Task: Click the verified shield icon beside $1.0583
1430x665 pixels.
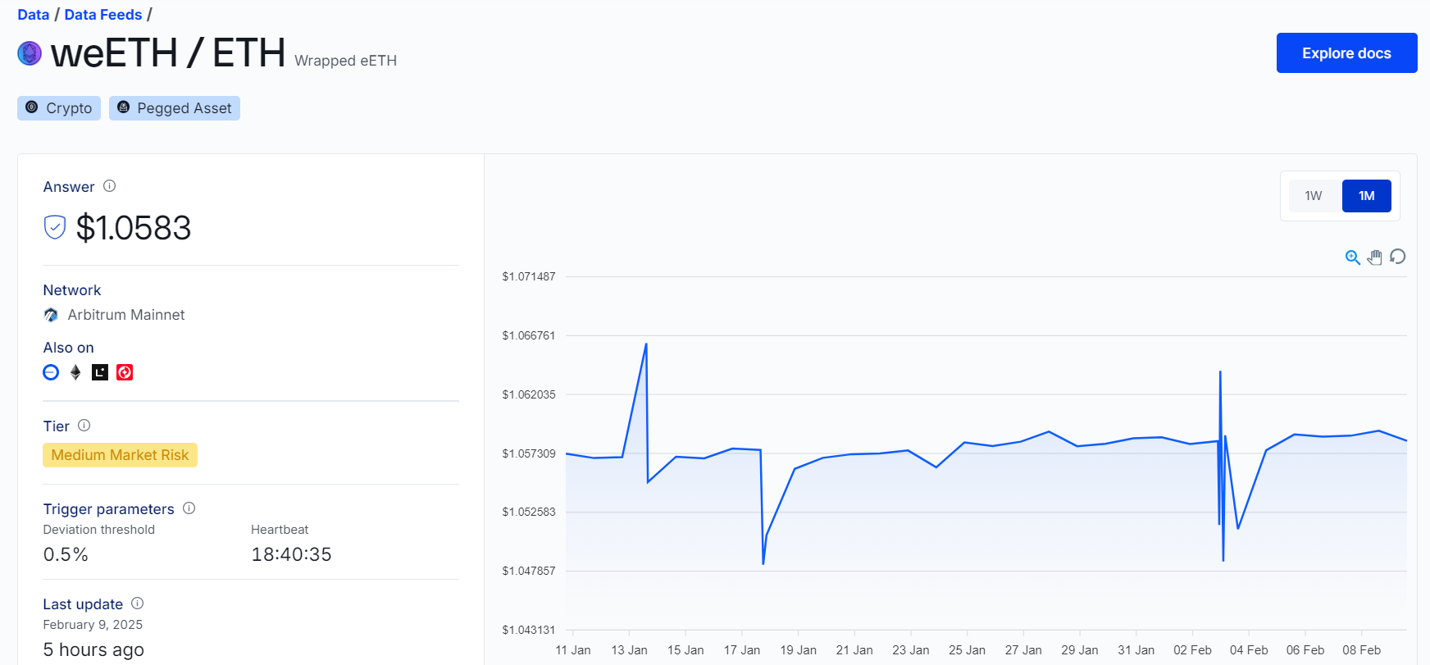Action: tap(55, 227)
